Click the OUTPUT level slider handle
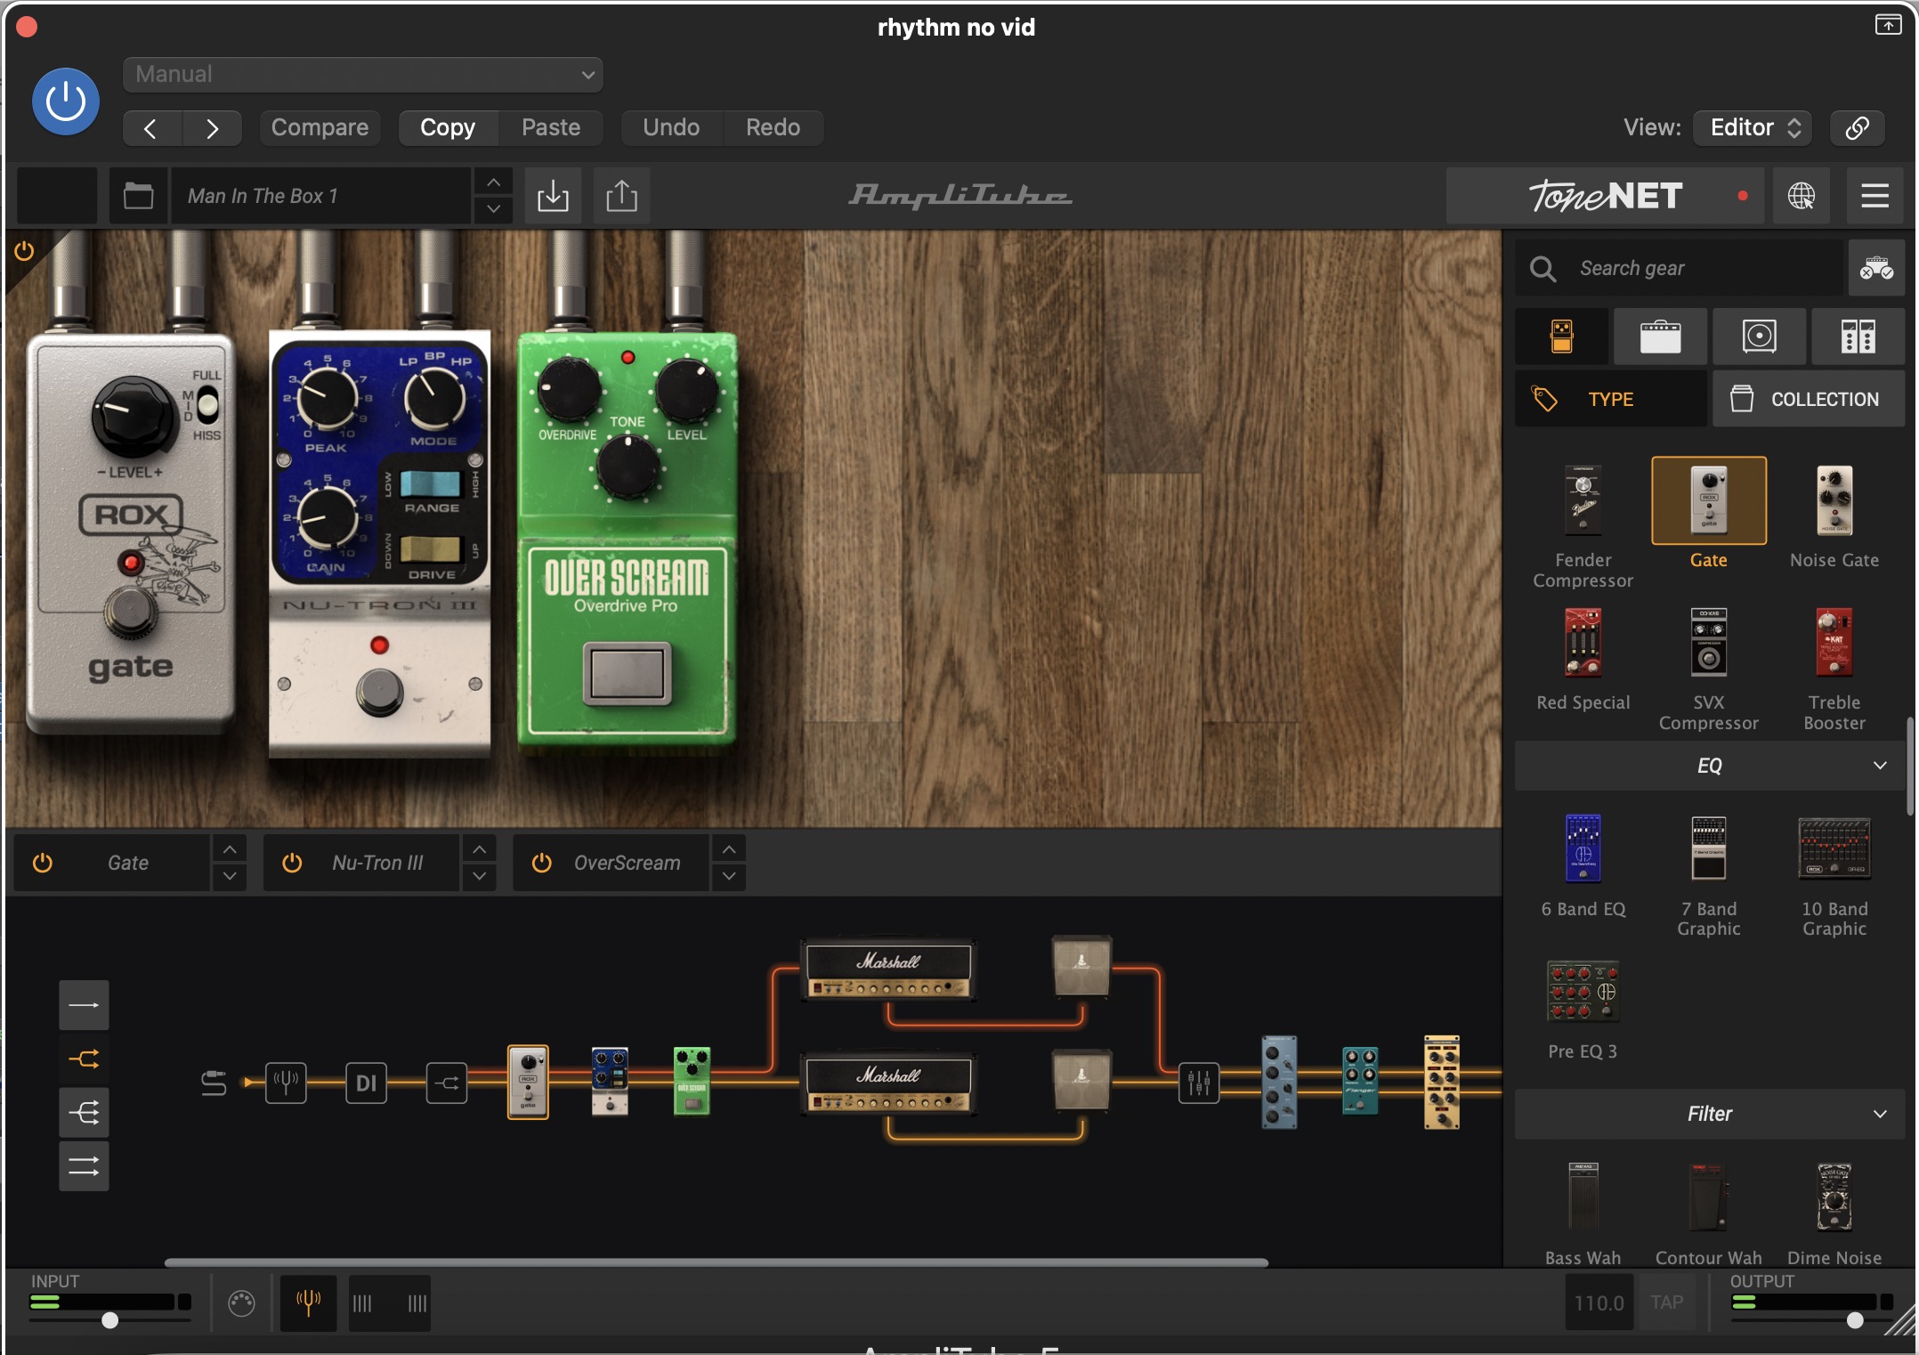Viewport: 1919px width, 1355px height. point(1855,1320)
